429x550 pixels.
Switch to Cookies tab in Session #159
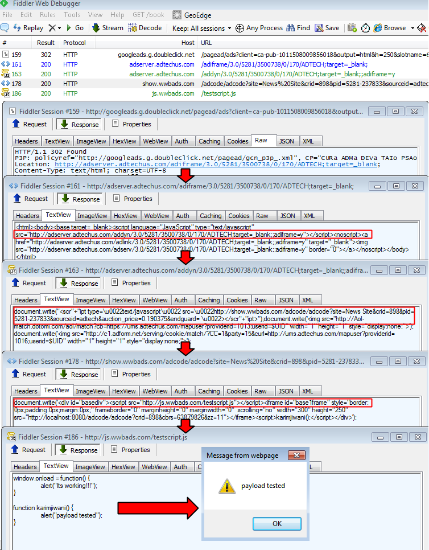click(x=238, y=141)
